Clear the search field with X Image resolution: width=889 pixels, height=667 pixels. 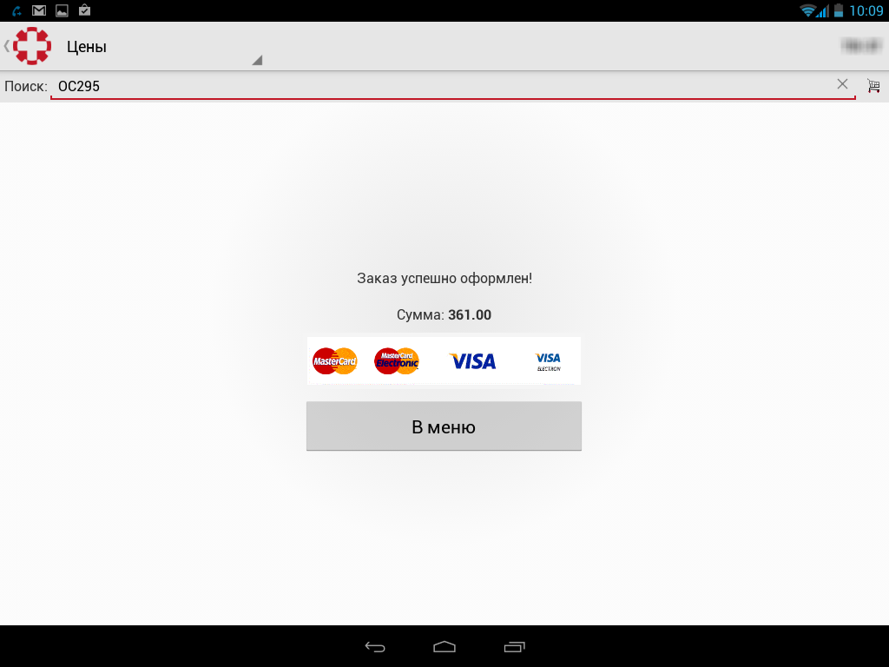coord(842,84)
